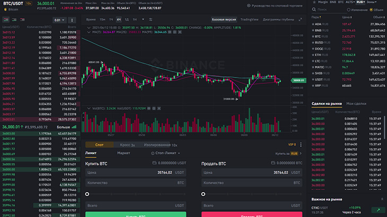Click the Купить за RUB link

pos(288,153)
